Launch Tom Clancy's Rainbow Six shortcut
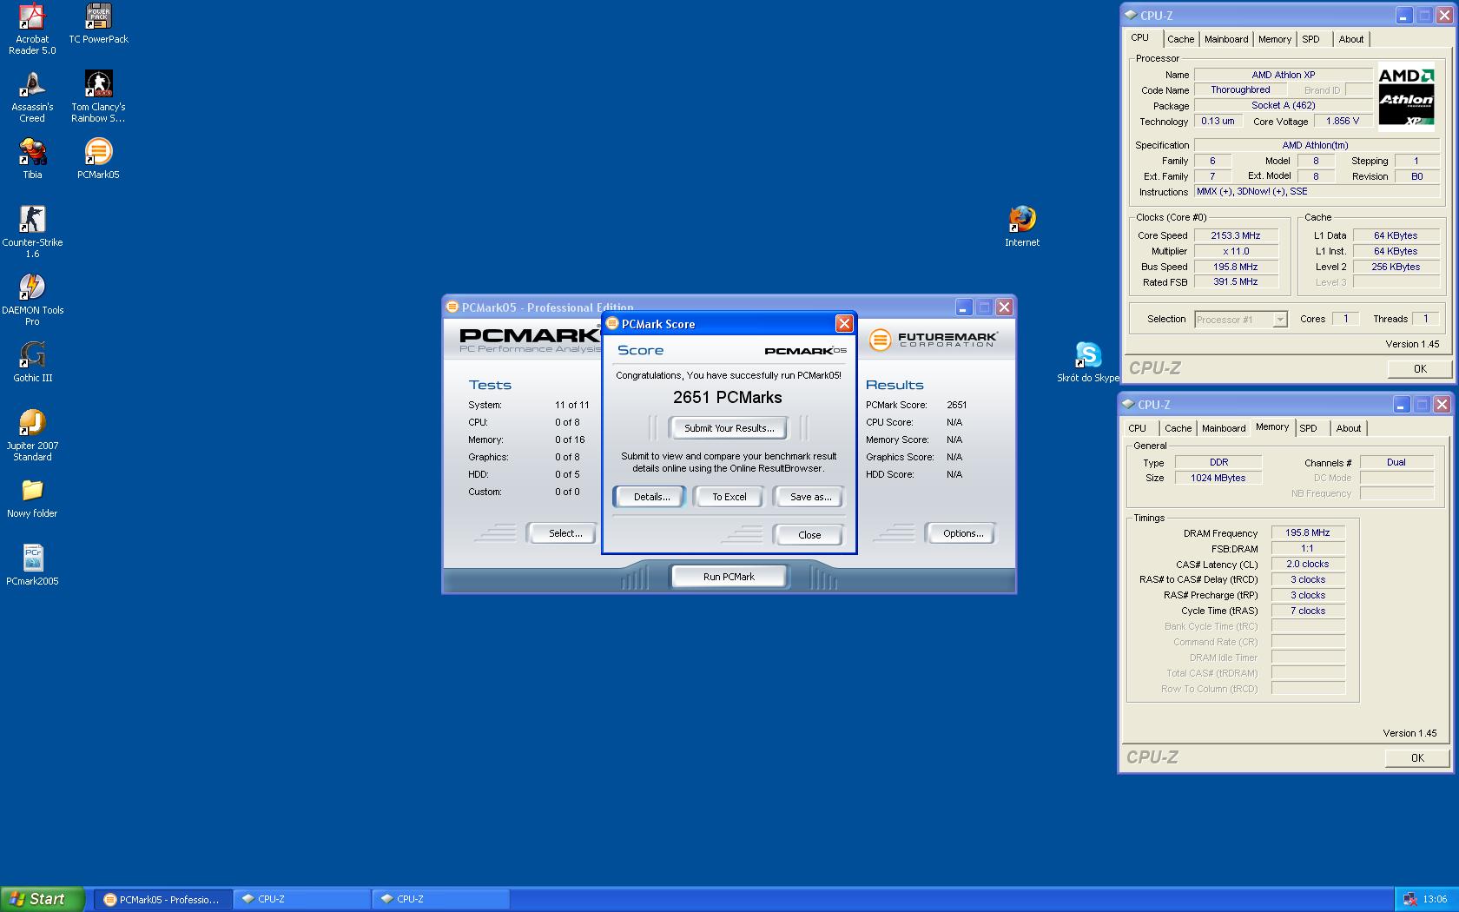The height and width of the screenshot is (912, 1459). (x=98, y=97)
